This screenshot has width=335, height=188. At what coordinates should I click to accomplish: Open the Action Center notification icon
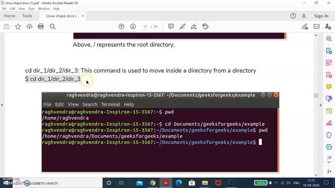pos(326,183)
